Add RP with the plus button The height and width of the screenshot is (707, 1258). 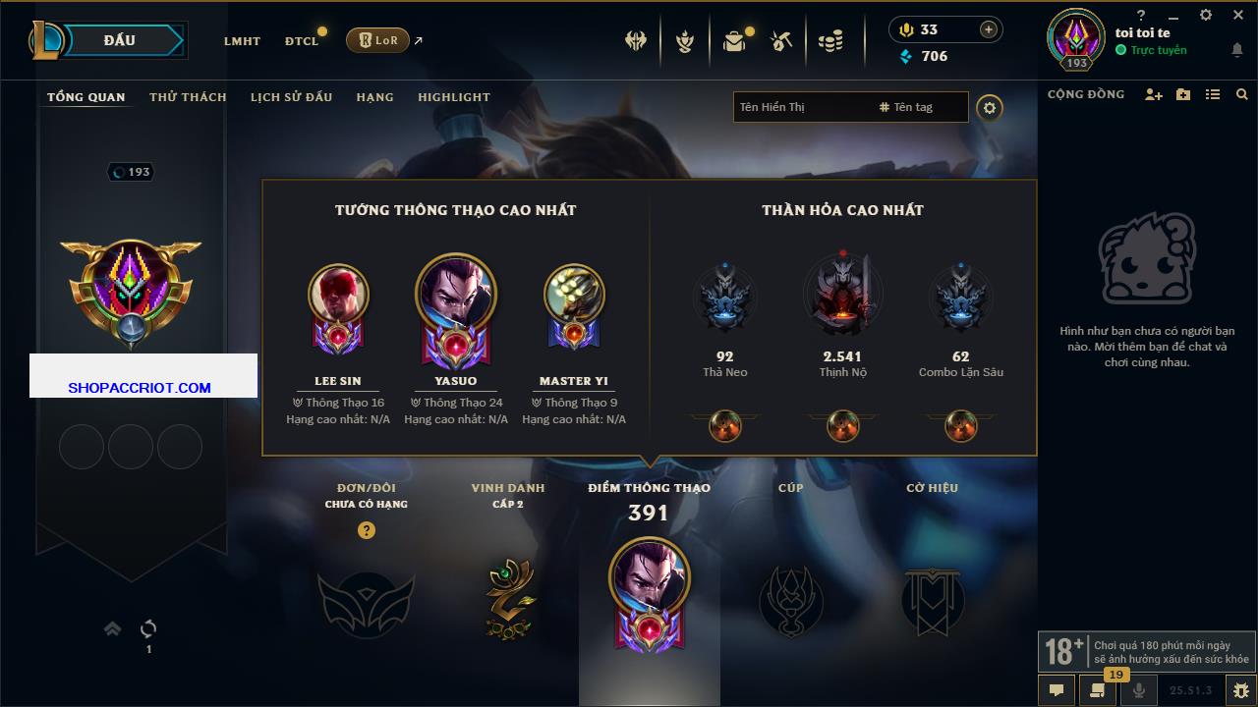click(989, 29)
